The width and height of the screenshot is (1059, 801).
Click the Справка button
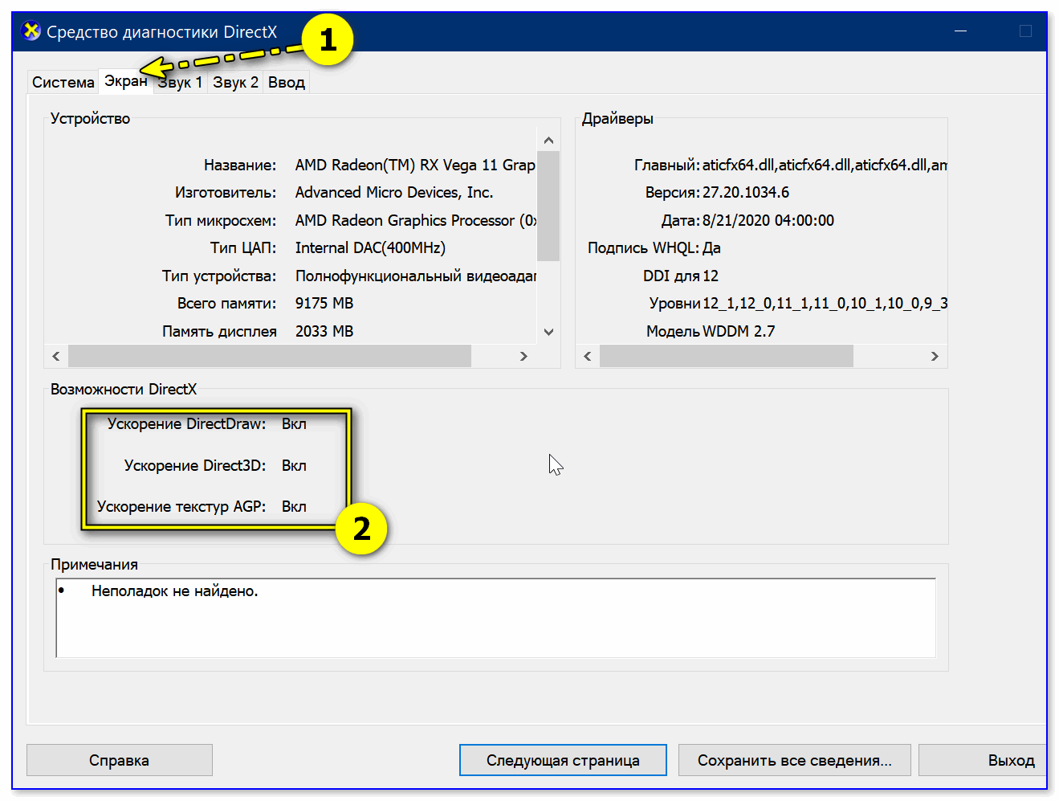[x=120, y=760]
